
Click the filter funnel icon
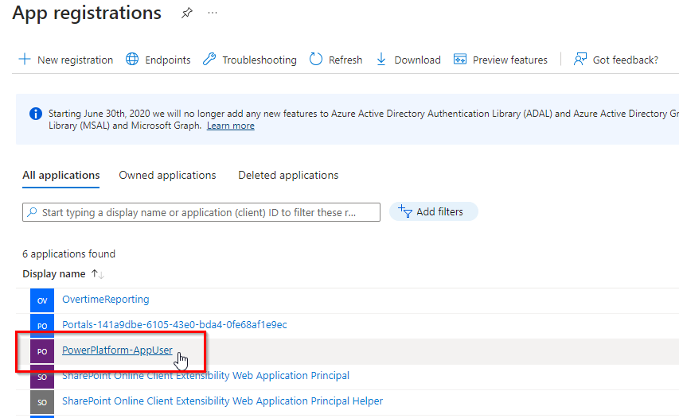coord(405,211)
